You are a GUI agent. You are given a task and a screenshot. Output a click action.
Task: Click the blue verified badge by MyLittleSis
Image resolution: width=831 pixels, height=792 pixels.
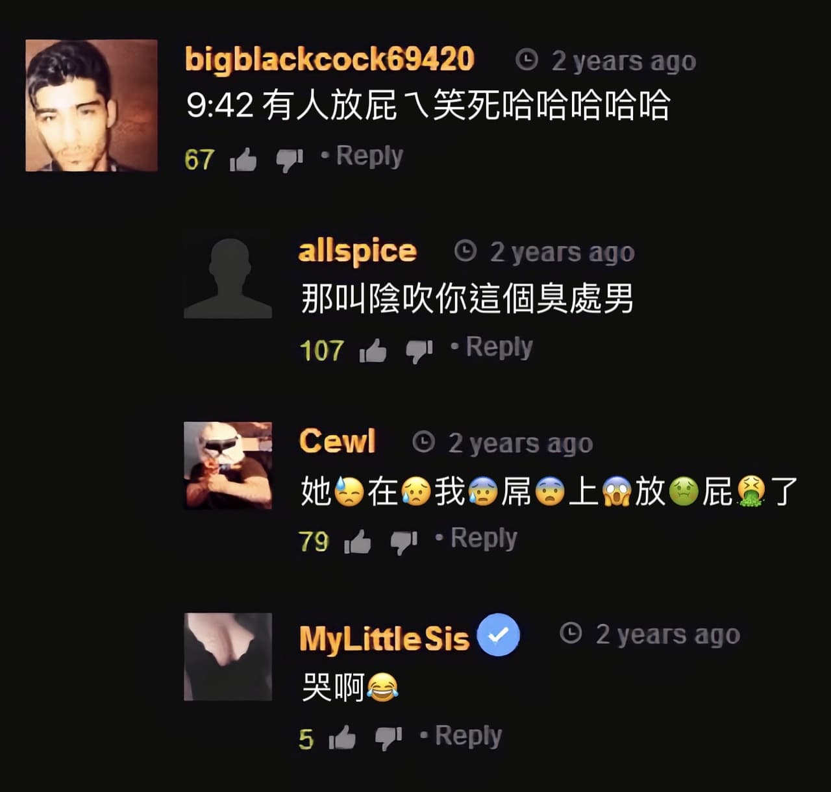pyautogui.click(x=499, y=634)
